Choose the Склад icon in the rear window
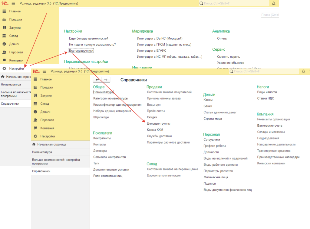 [x=4, y=36]
